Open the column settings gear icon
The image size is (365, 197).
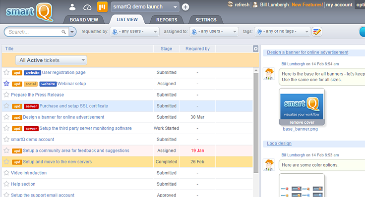[x=255, y=49]
